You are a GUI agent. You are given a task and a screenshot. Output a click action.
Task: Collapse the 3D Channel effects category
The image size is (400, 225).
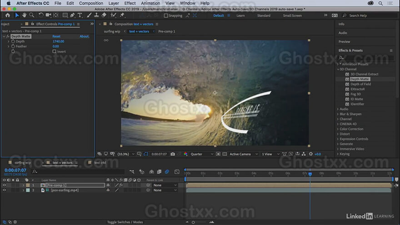338,69
